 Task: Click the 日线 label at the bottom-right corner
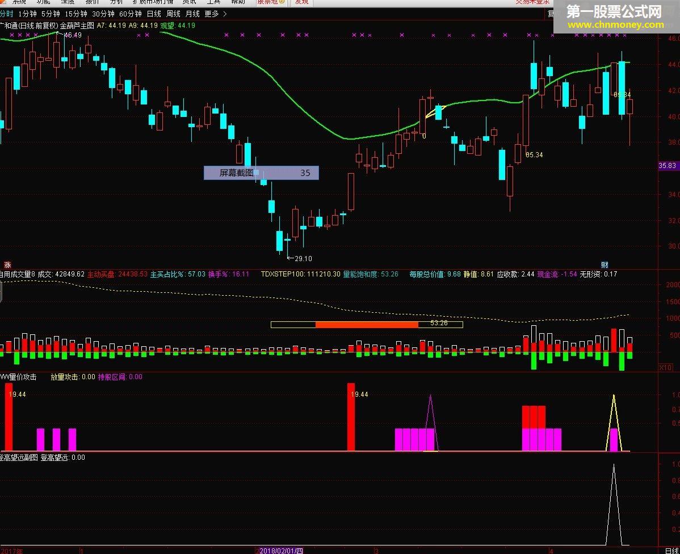pyautogui.click(x=671, y=551)
